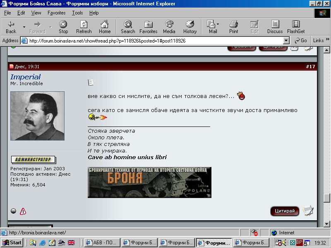Open the Imperial user profile link

(26, 77)
